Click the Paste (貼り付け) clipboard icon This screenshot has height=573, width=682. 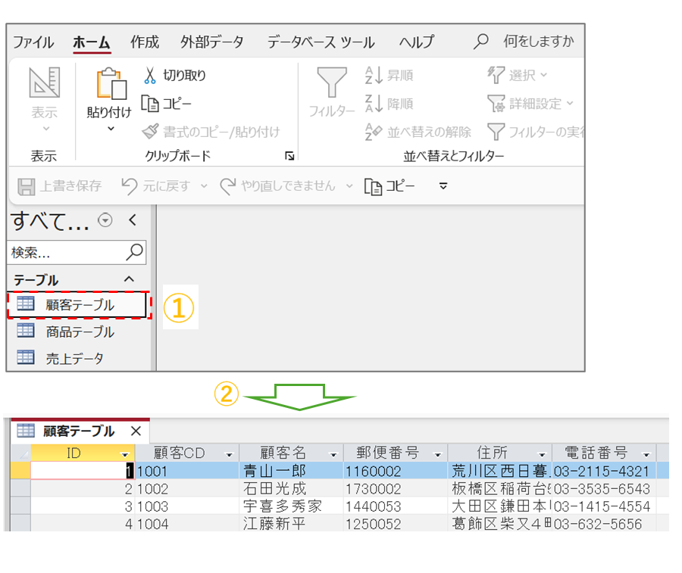(109, 85)
